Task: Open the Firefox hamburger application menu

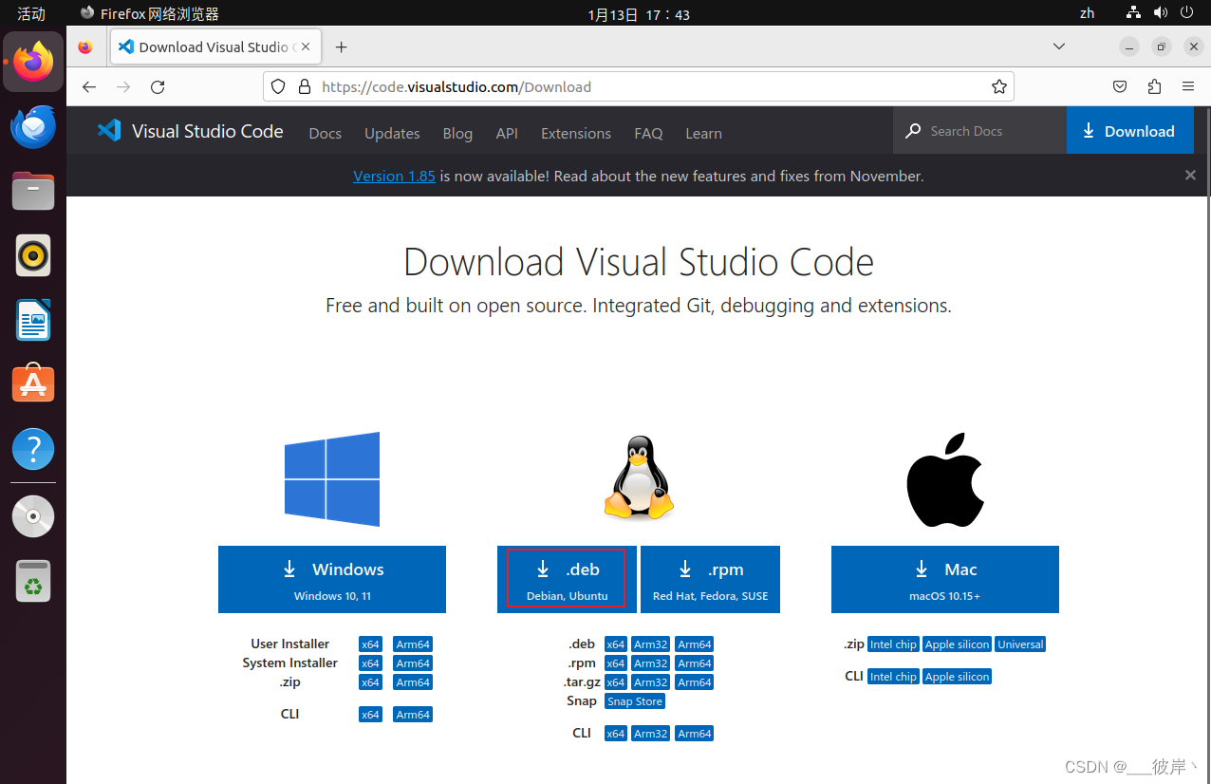Action: coord(1188,86)
